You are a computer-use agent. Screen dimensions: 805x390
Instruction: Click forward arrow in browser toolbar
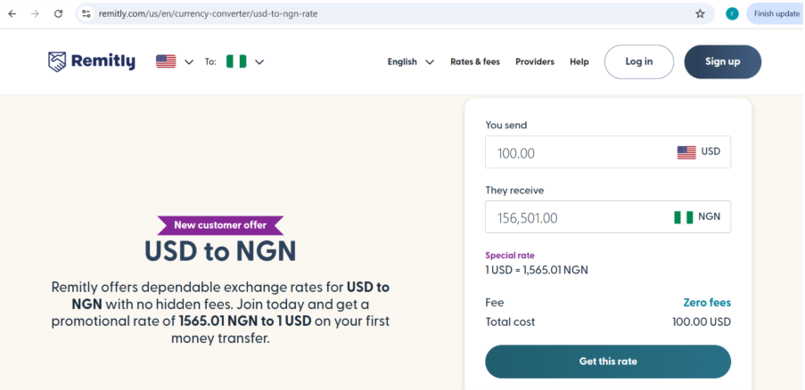35,14
